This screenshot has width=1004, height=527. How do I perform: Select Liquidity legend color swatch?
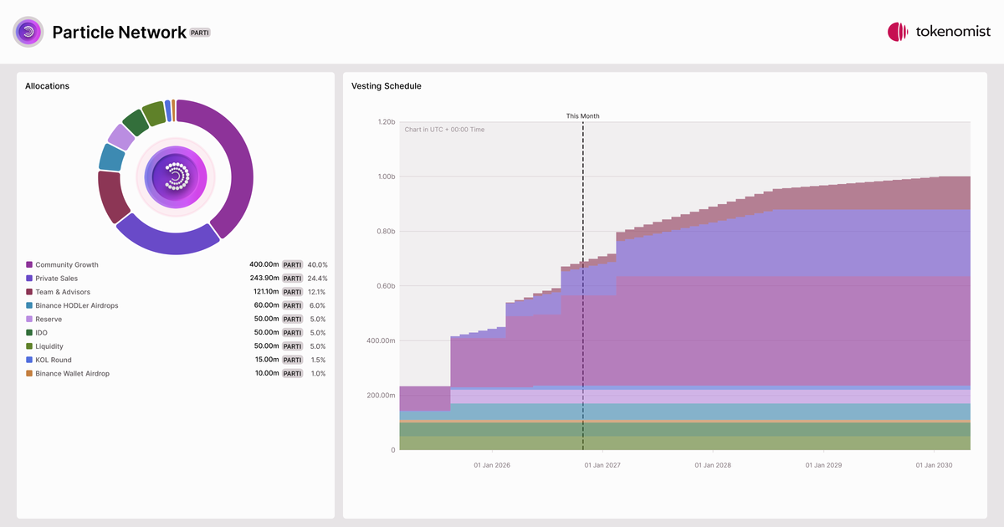pos(29,346)
